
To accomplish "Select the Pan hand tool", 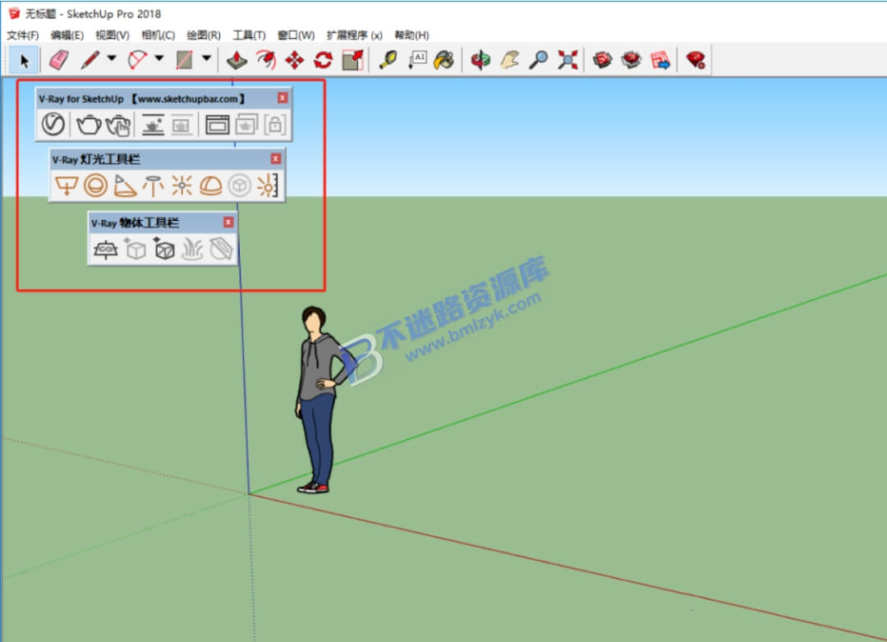I will [510, 60].
